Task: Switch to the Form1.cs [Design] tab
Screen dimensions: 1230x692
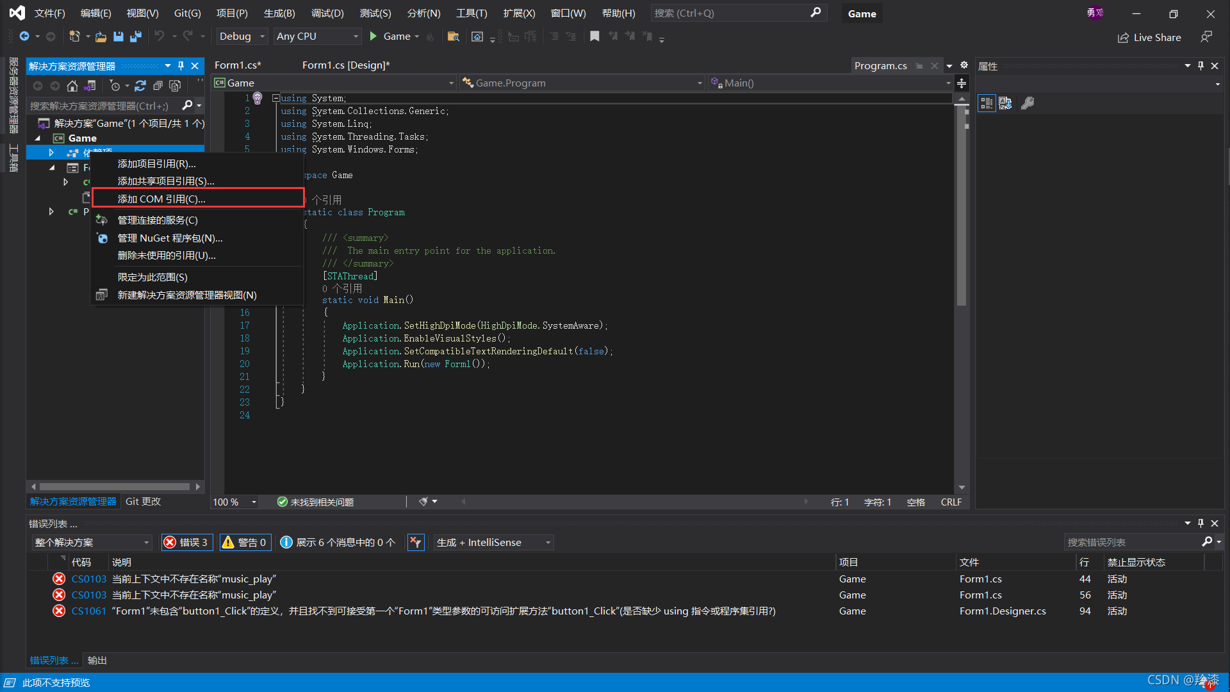Action: (346, 65)
